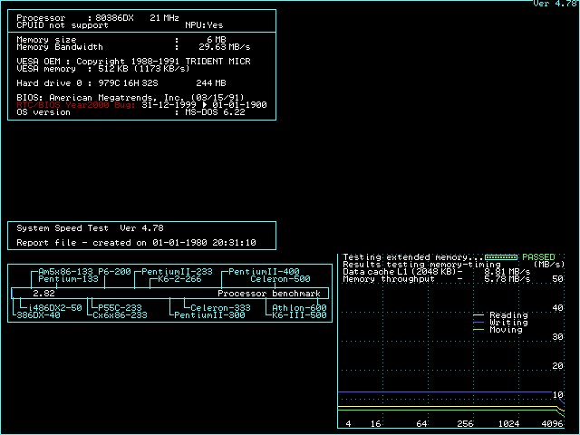Click the 1024 value on graph axis
Viewport: 580px width, 435px height.
point(509,424)
